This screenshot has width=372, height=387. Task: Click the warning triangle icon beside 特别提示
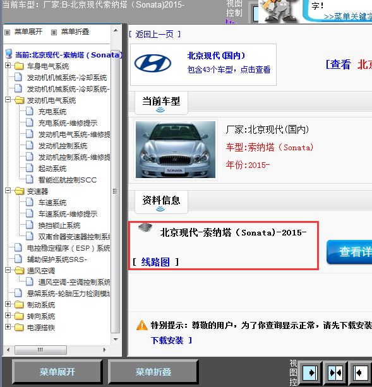click(x=142, y=325)
